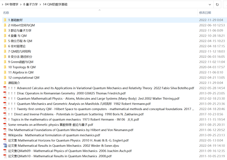Click date 2012-02-18 23:30 cell
The image size is (227, 160).
(212, 98)
